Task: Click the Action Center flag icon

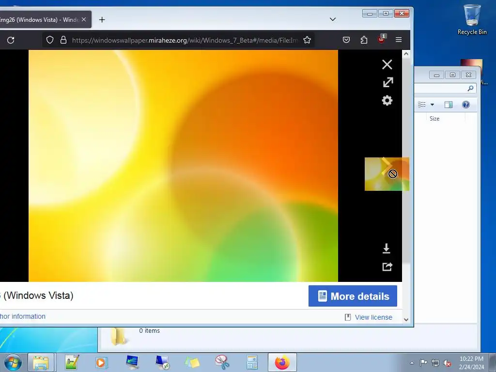Action: pos(423,362)
